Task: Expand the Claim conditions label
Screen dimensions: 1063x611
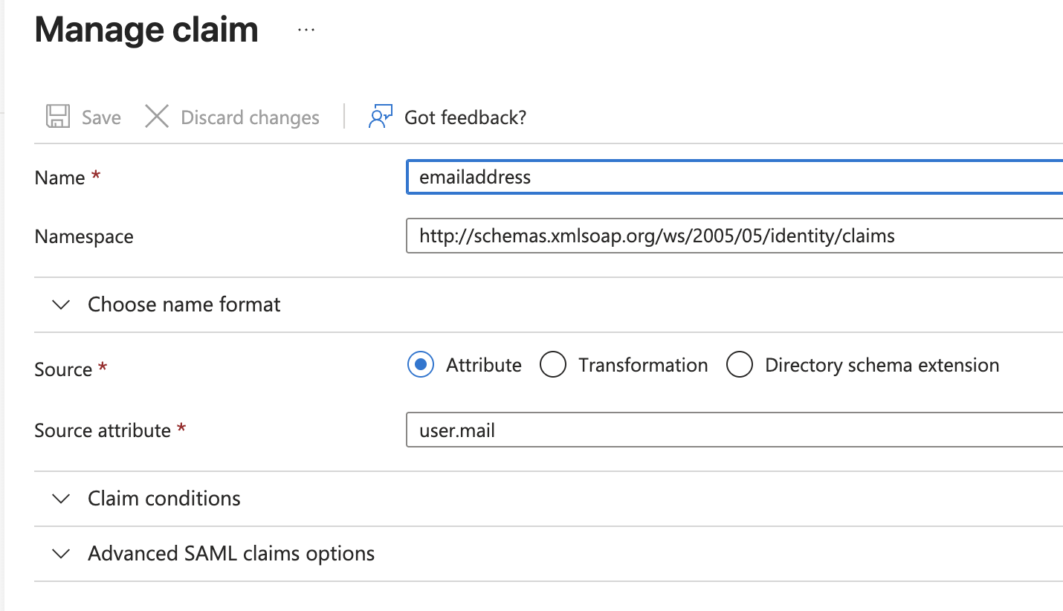Action: 164,498
